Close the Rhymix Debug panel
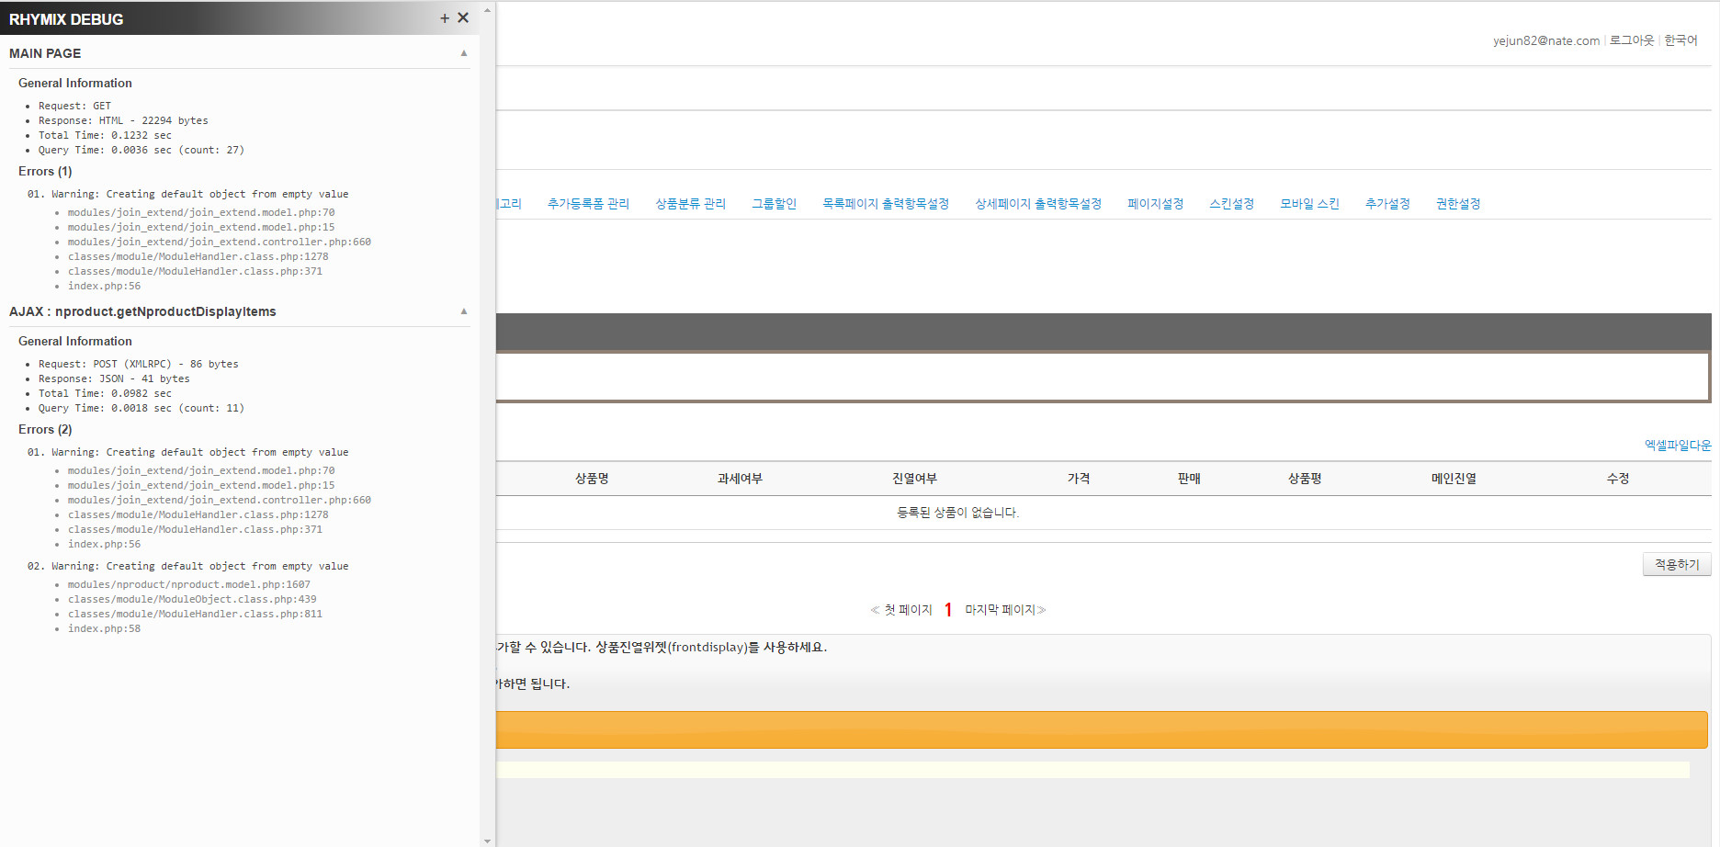Screen dimensions: 1720x847 pos(463,18)
